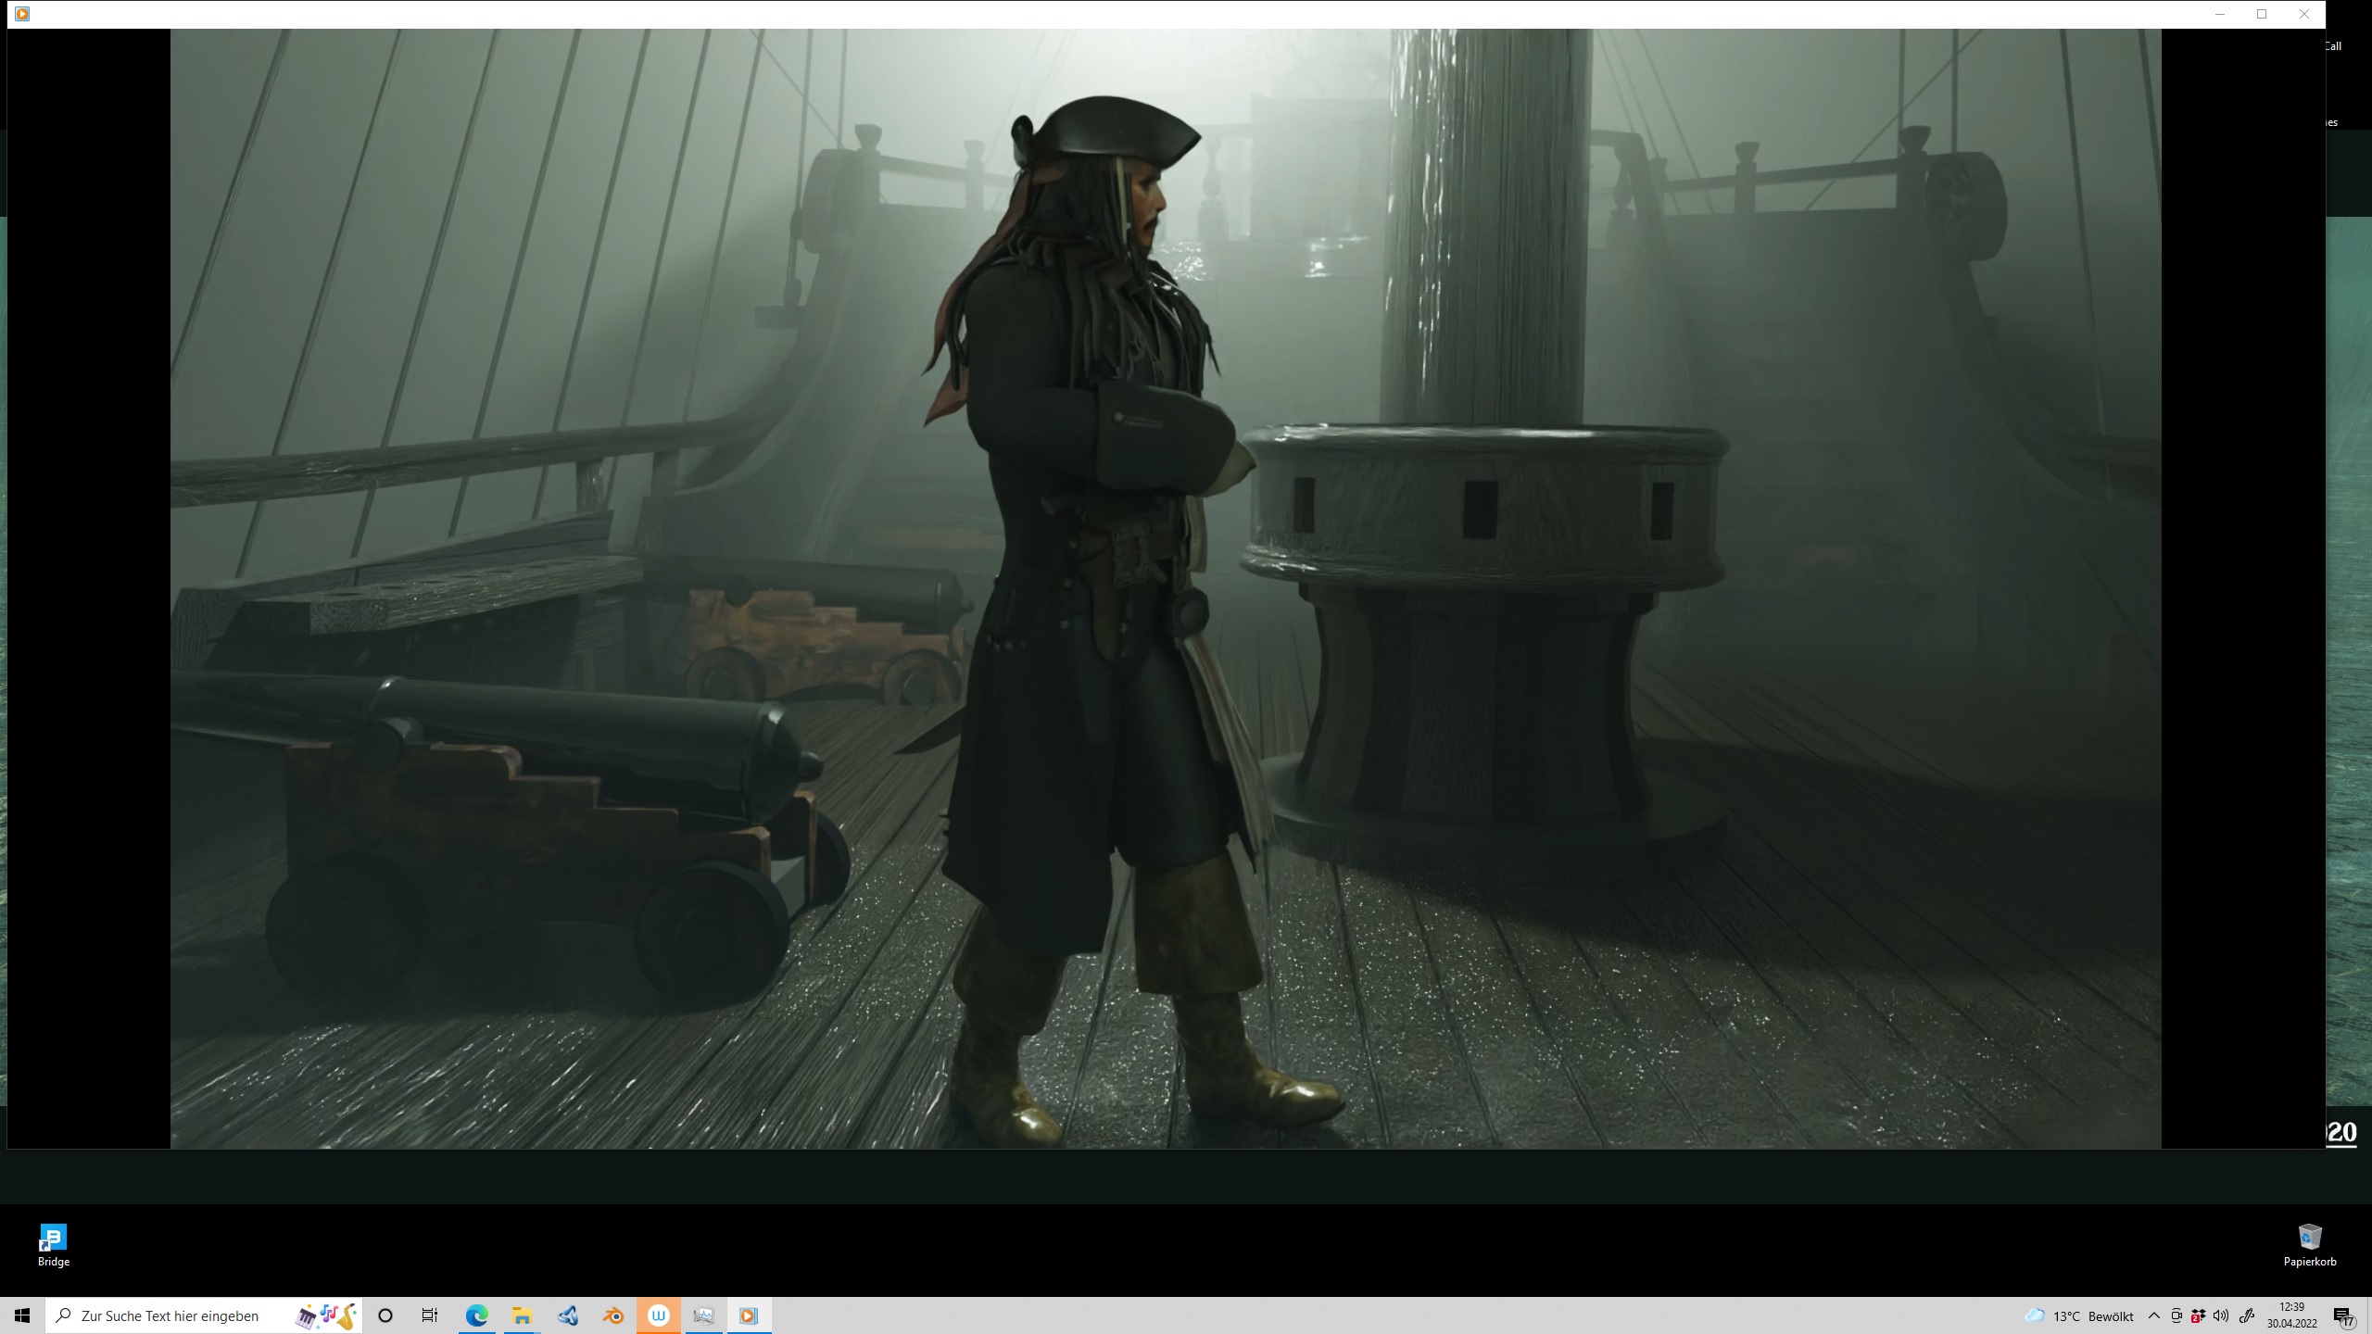Viewport: 2372px width, 1334px height.
Task: Switch to the media player taskbar icon
Action: coord(749,1315)
